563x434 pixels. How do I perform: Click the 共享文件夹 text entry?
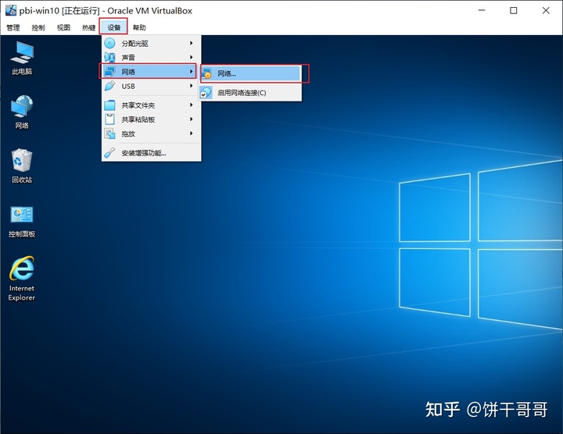tap(138, 105)
